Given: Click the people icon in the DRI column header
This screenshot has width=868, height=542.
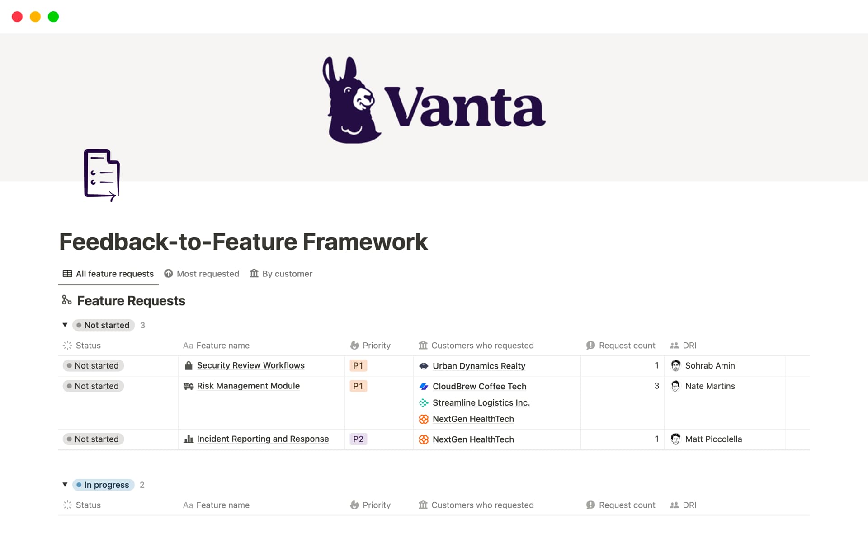Looking at the screenshot, I should click(675, 345).
